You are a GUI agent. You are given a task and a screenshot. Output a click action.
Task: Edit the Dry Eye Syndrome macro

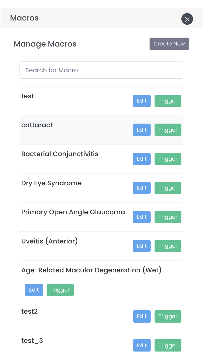pyautogui.click(x=142, y=188)
